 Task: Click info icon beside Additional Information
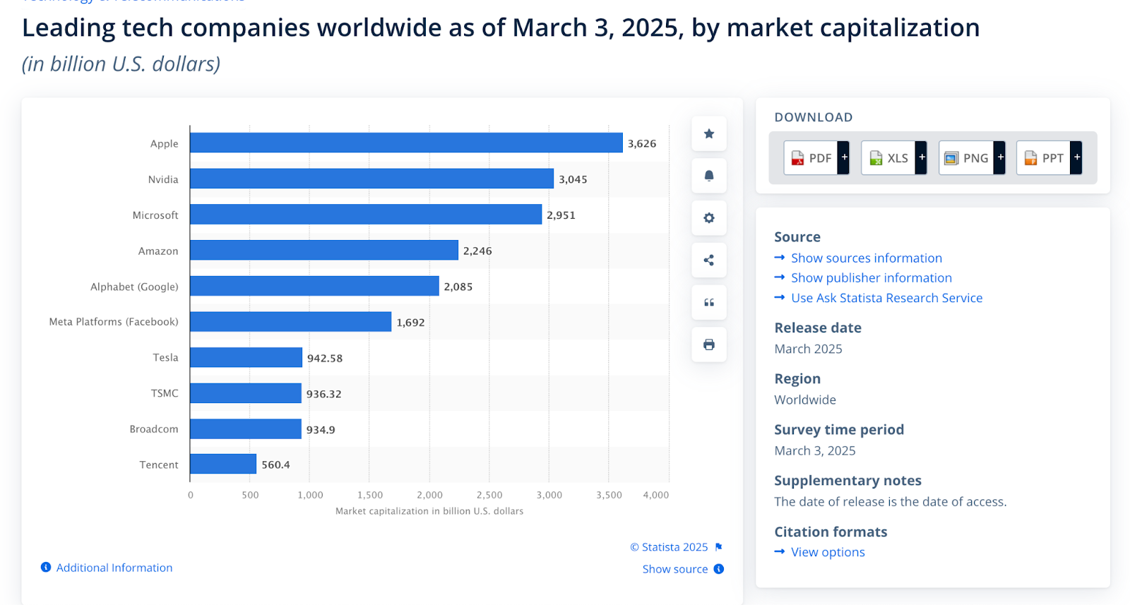(46, 568)
